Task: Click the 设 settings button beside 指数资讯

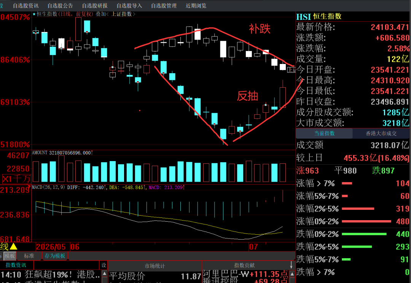Action: 104,265
